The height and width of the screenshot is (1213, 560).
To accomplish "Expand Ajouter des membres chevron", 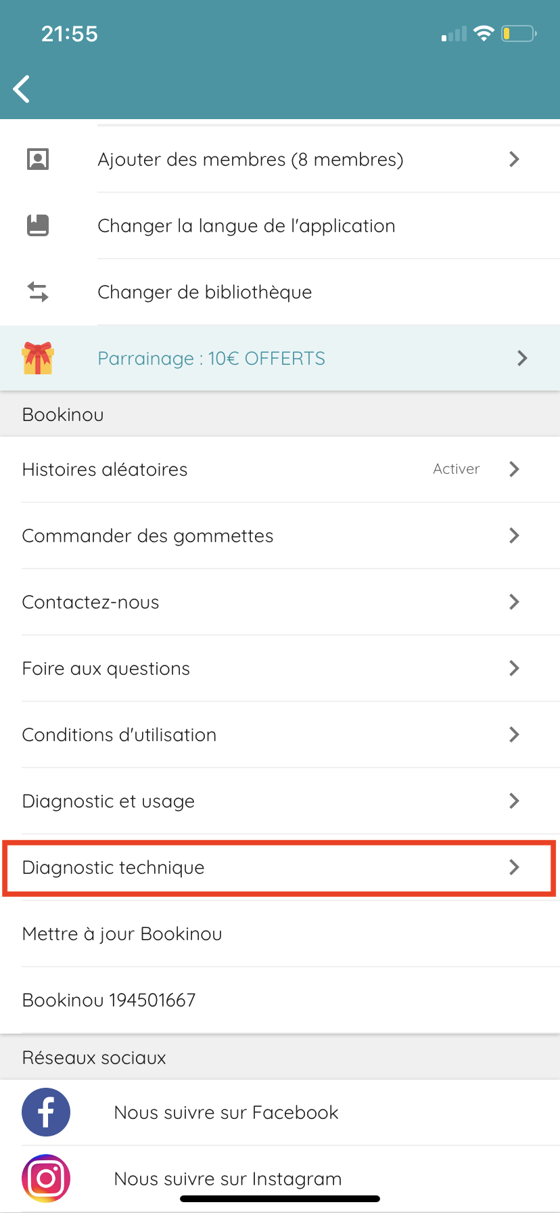I will (x=514, y=159).
